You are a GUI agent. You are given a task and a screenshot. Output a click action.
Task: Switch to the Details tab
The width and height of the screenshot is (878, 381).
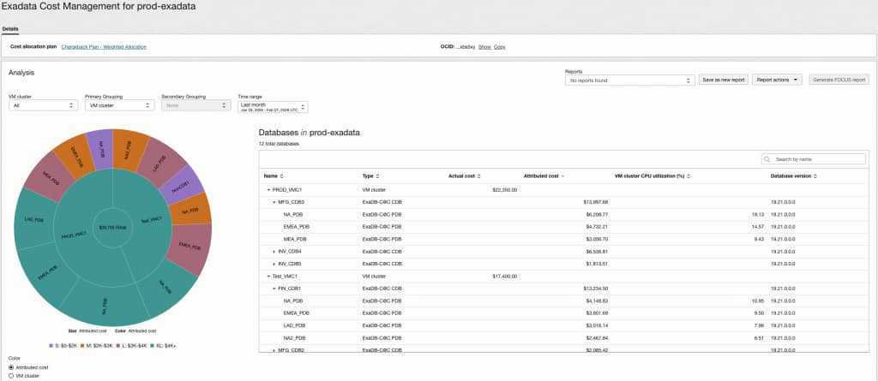click(x=10, y=28)
